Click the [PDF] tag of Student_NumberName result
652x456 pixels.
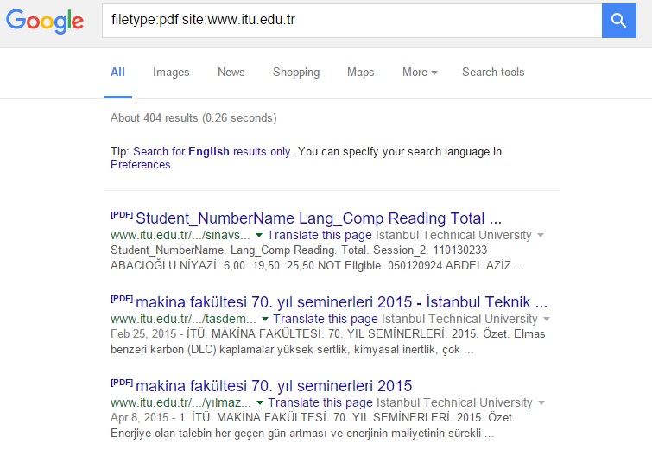click(122, 215)
